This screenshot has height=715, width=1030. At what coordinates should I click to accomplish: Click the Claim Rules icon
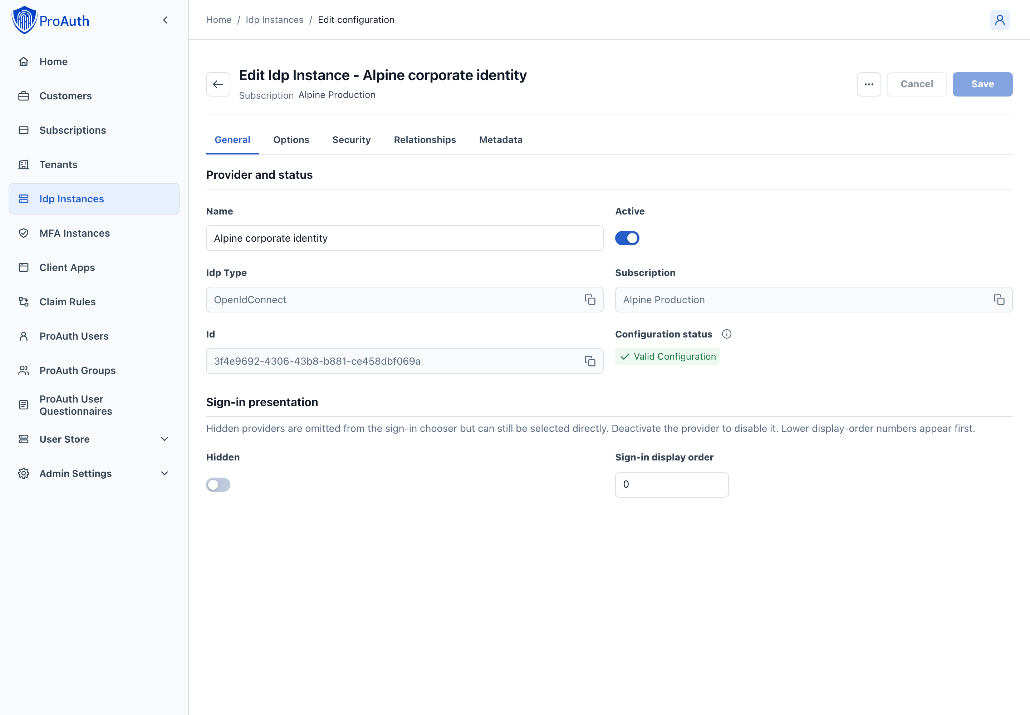point(24,301)
